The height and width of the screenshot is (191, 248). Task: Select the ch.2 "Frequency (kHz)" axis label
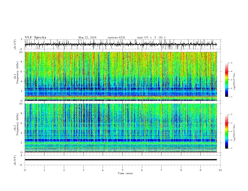pos(18,124)
